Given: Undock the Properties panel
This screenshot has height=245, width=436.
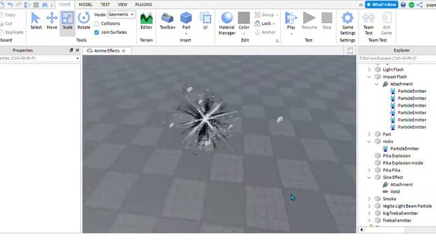Looking at the screenshot, I should (71, 50).
